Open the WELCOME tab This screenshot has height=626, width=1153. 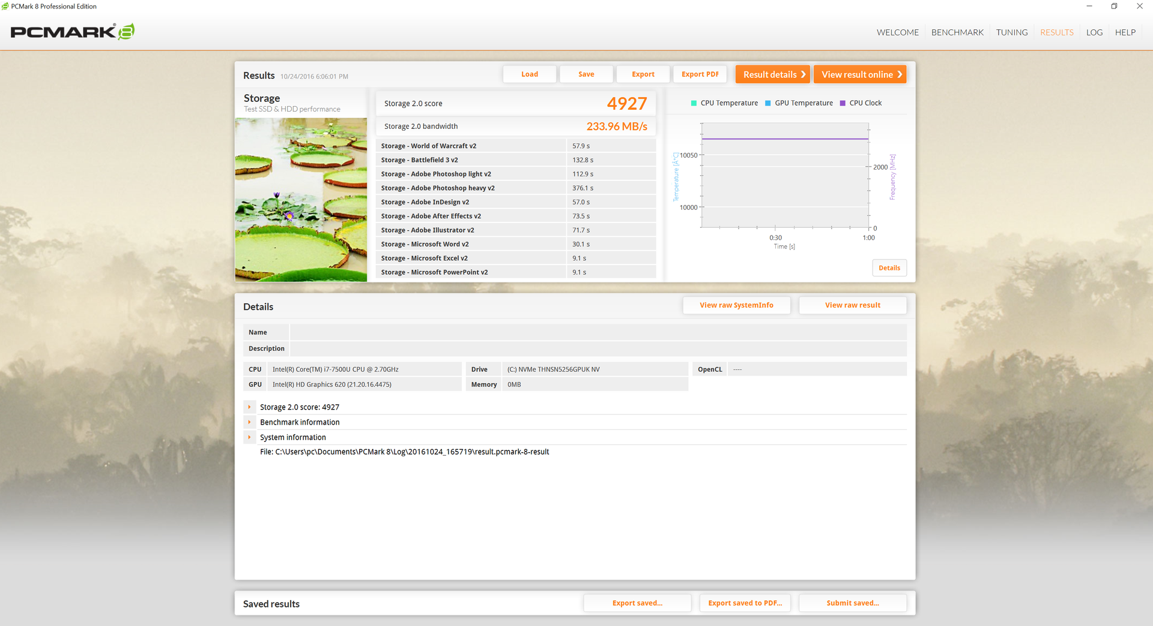tap(897, 32)
